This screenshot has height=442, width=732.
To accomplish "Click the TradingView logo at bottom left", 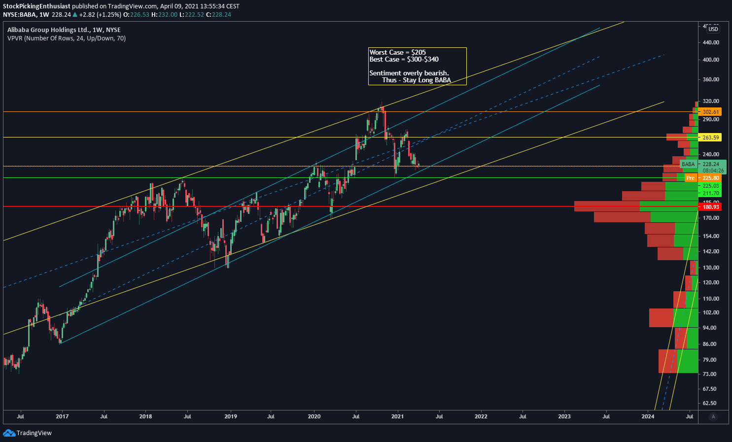I will pyautogui.click(x=27, y=433).
